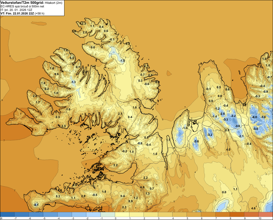Click the '2.9' temperature value on the map
This screenshot has width=273, height=220.
click(x=83, y=196)
